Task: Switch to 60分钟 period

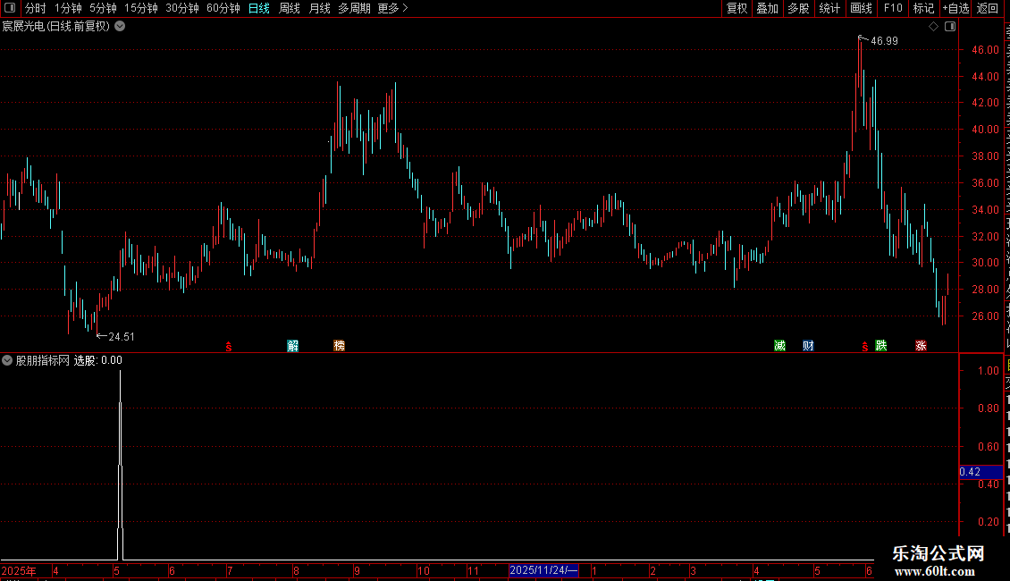Action: click(223, 8)
